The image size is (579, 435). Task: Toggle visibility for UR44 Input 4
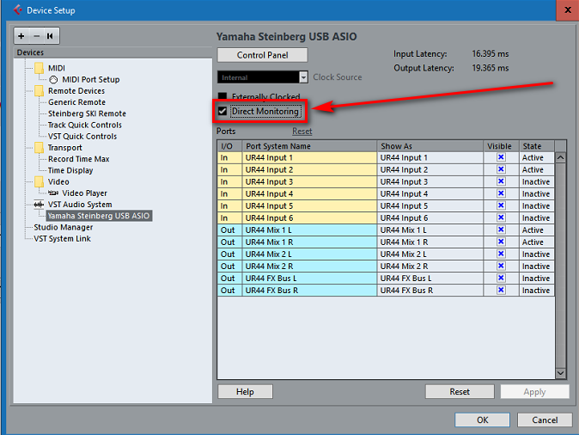501,193
